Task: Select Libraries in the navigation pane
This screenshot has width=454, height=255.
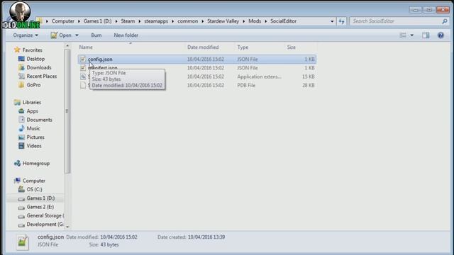Action: (x=32, y=102)
